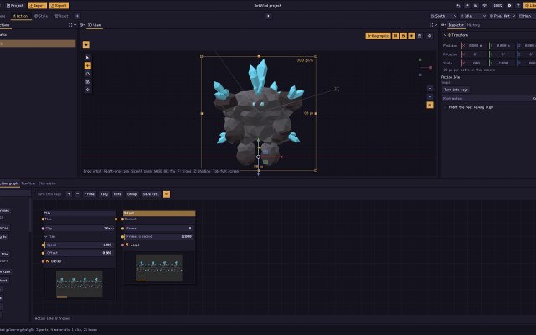Click the Frame button in graph toolbar
This screenshot has width=536, height=335.
tap(90, 194)
